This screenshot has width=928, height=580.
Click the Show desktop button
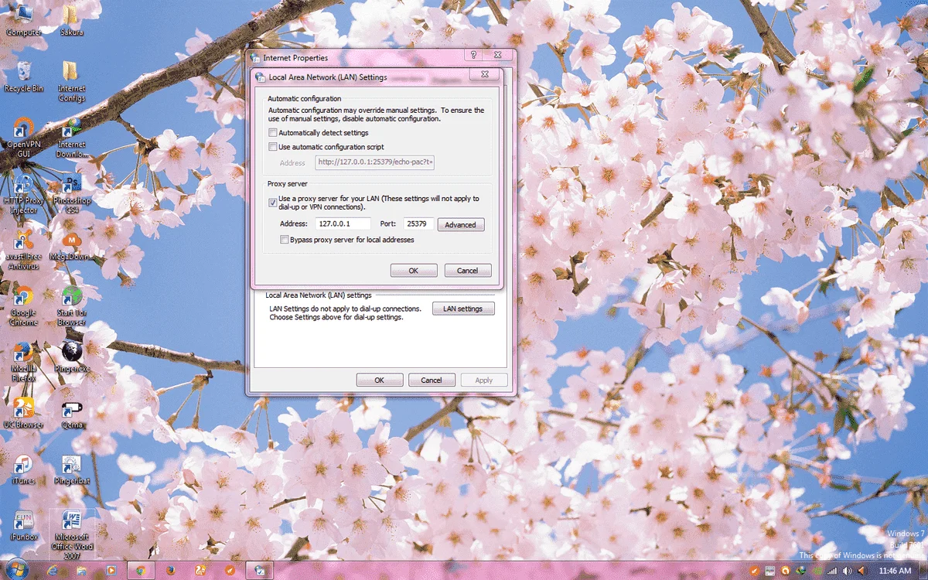[x=923, y=571]
